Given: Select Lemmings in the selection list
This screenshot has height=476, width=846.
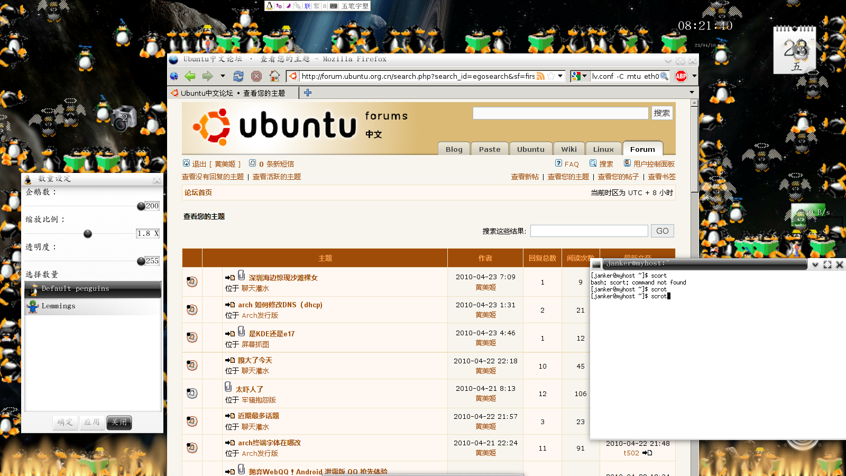Looking at the screenshot, I should pos(93,306).
